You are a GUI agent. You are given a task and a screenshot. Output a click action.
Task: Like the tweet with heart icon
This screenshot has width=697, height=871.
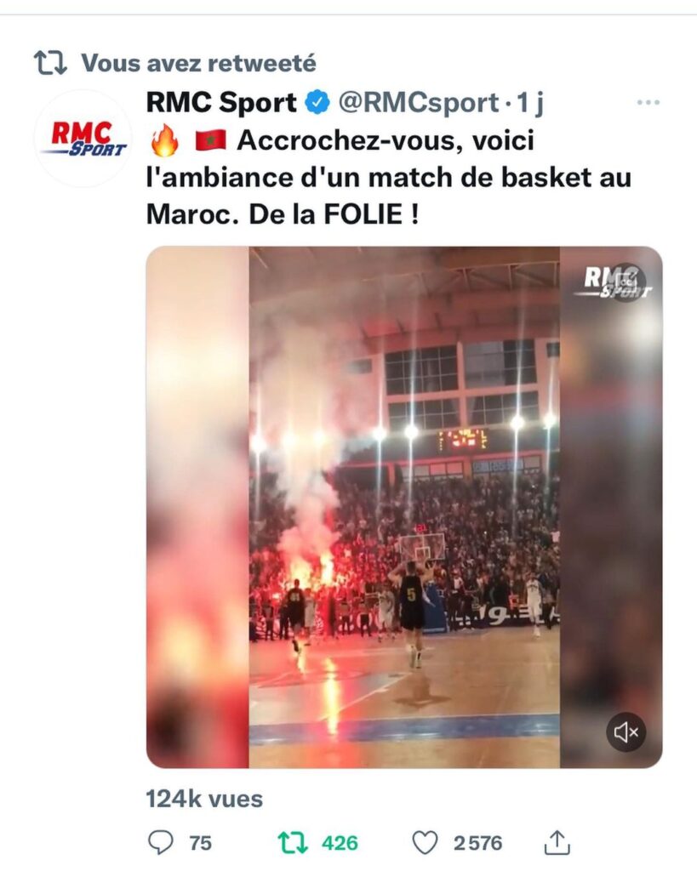tap(426, 843)
